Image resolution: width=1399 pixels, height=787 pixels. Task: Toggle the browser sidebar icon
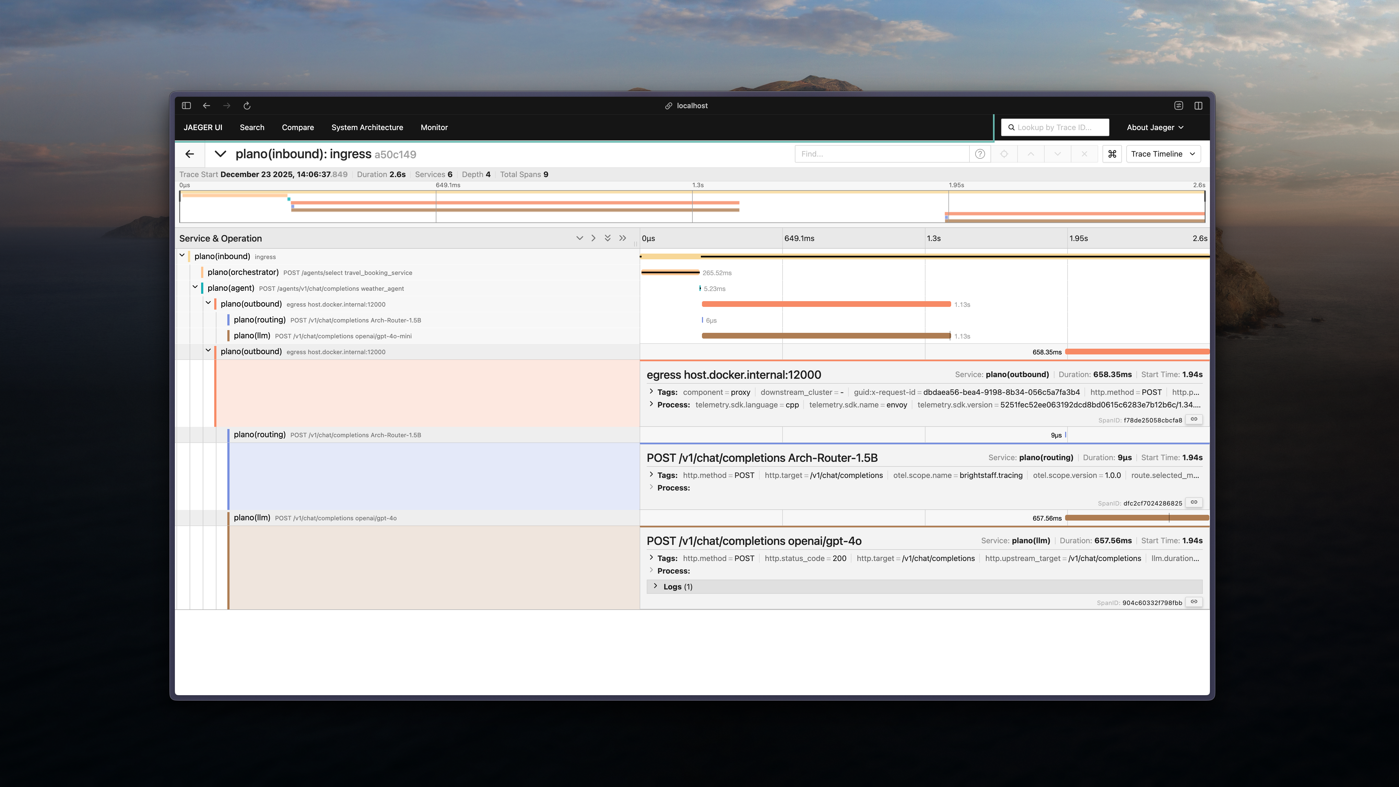tap(186, 106)
